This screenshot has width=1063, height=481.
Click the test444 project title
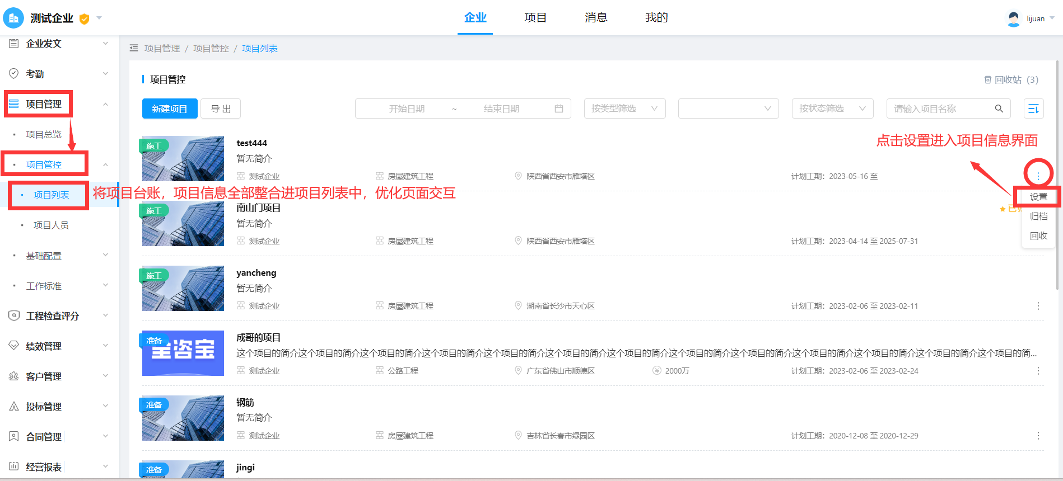pyautogui.click(x=252, y=143)
